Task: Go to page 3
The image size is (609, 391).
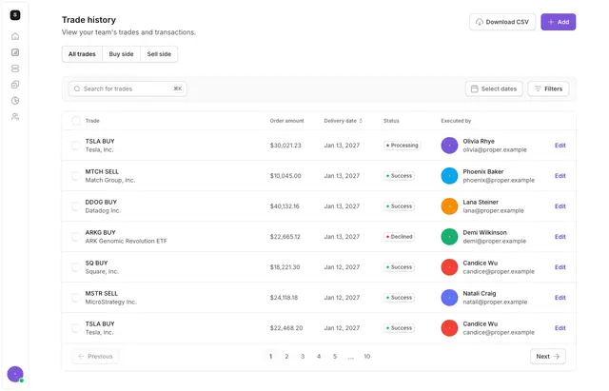Action: [303, 357]
